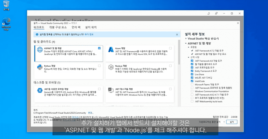Open the 라이선스 license link
This screenshot has width=268, height=139.
pos(76,117)
